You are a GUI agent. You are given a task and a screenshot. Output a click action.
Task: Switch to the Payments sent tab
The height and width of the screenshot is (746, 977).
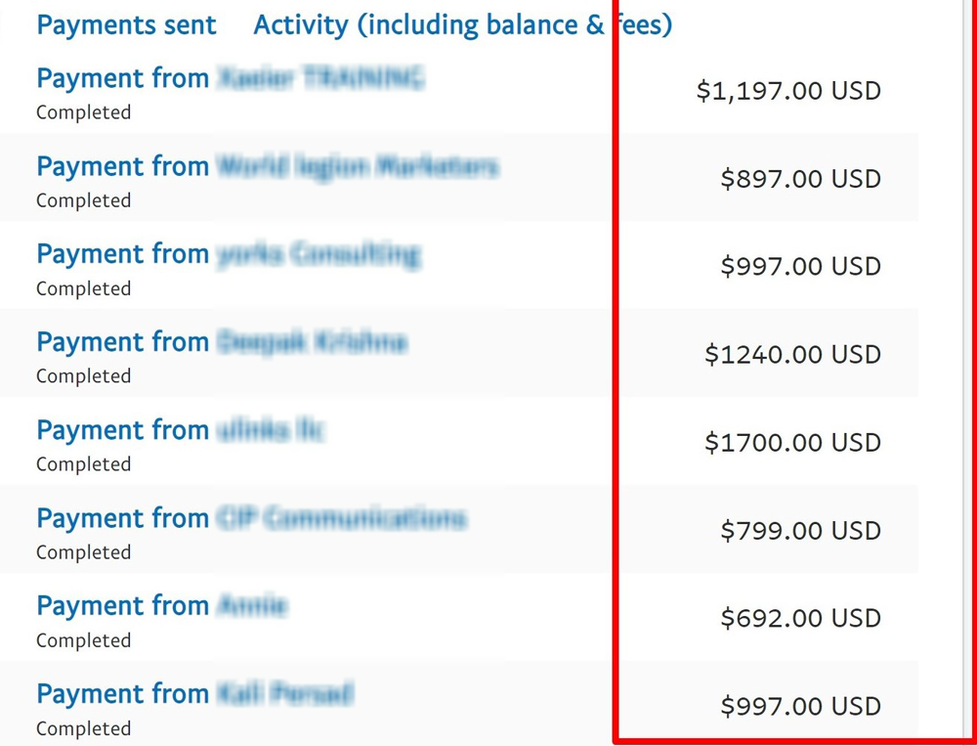[126, 25]
